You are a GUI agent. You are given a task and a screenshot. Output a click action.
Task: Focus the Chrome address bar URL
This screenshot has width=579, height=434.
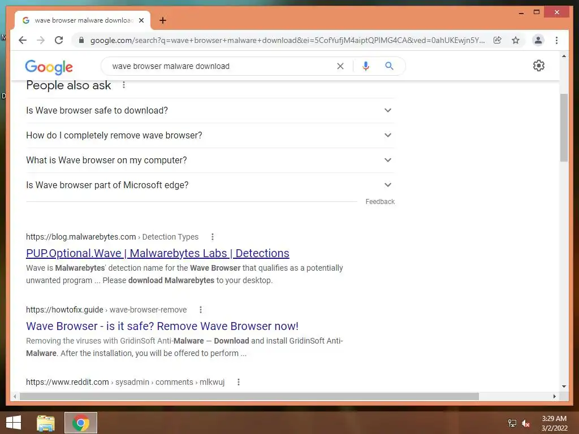click(x=287, y=40)
